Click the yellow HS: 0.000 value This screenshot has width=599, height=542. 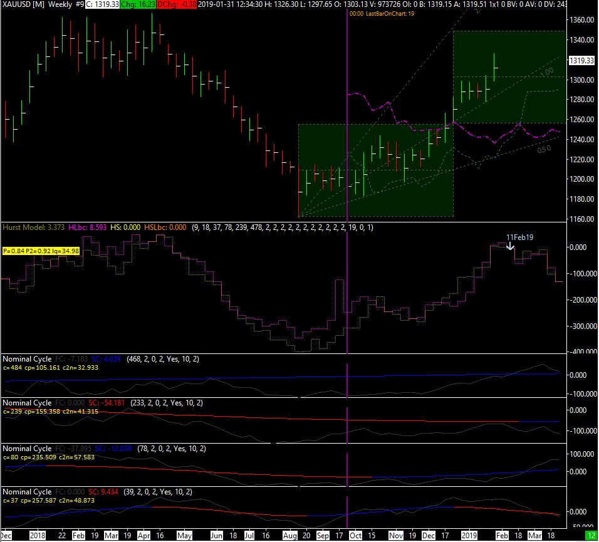[125, 227]
